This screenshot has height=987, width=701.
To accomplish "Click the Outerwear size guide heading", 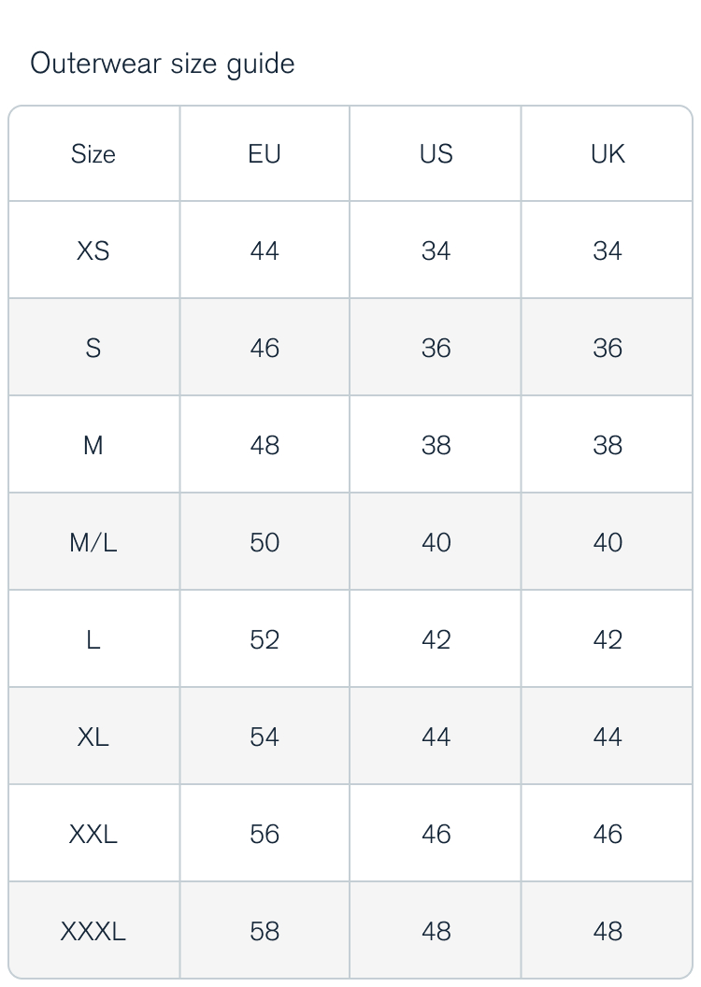I will (x=163, y=64).
